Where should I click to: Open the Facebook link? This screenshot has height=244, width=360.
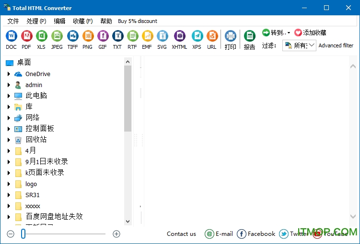tap(256, 234)
